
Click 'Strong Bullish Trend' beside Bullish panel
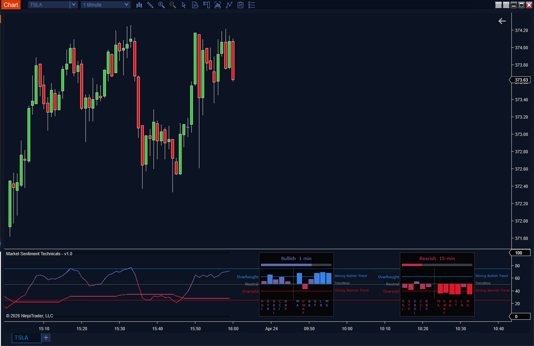351,276
